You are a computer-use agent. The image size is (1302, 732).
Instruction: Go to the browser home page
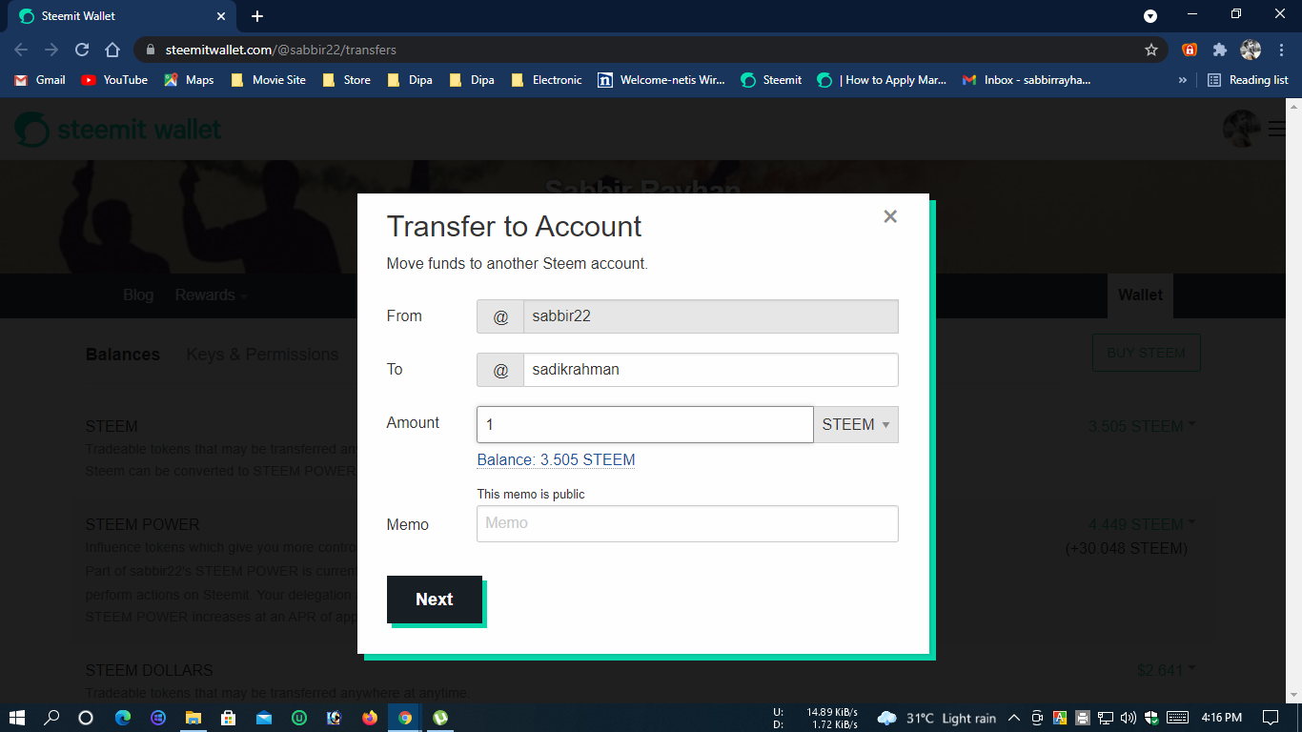pos(112,50)
